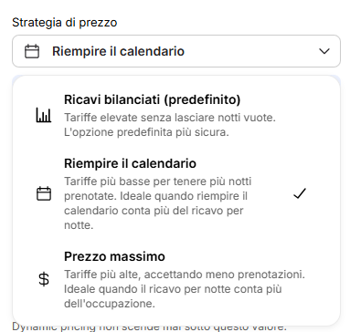Click line "calendario conta più del ricavo per"
This screenshot has height=332, width=350.
coord(154,211)
